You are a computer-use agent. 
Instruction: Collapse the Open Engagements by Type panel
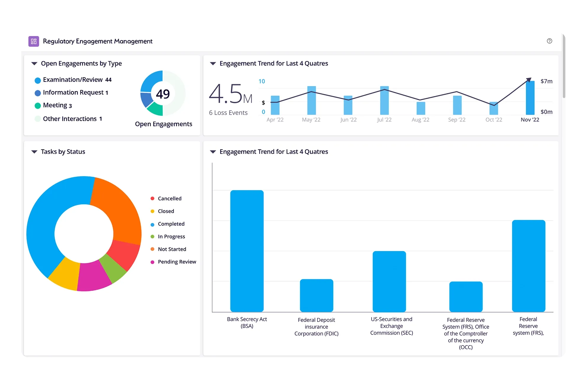coord(34,64)
